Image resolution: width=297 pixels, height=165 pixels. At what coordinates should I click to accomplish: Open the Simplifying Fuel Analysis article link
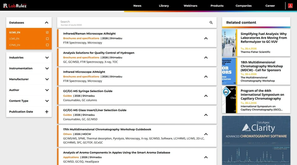pyautogui.click(x=264, y=38)
